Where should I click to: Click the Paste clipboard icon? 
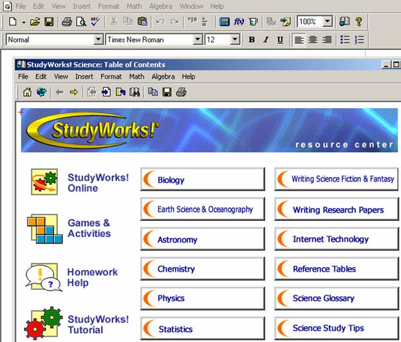coord(142,22)
